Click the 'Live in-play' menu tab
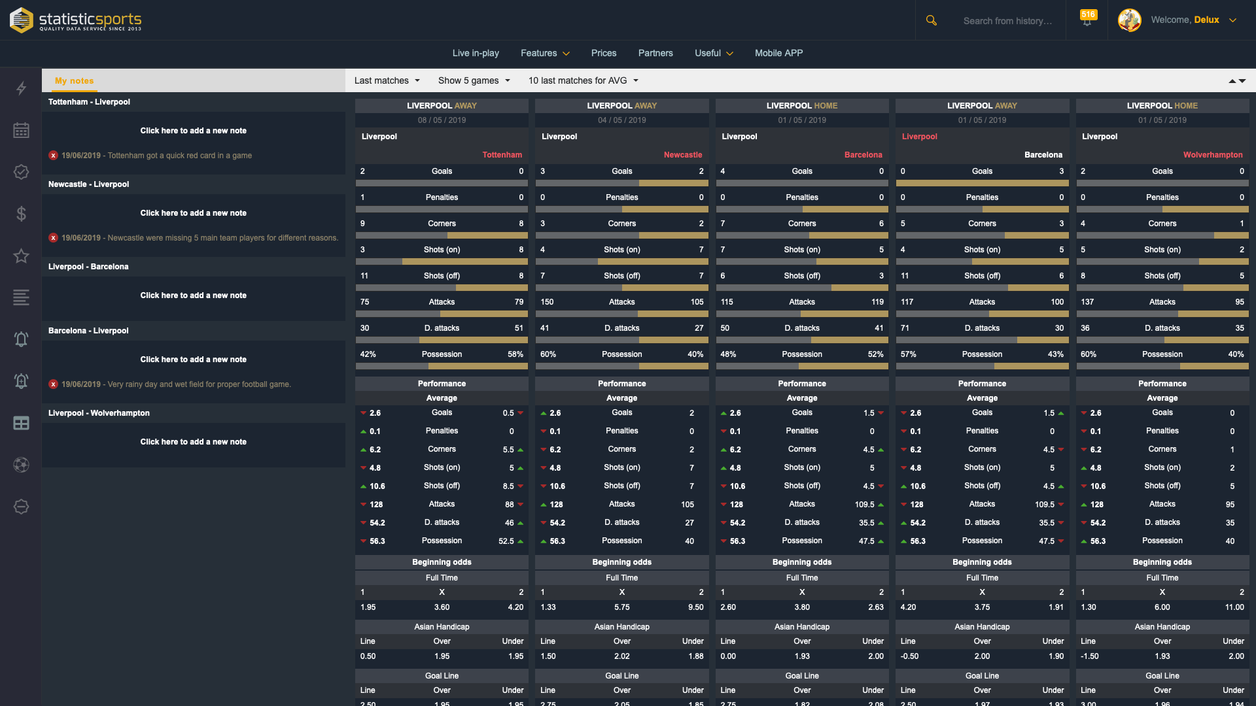This screenshot has height=706, width=1256. [476, 52]
